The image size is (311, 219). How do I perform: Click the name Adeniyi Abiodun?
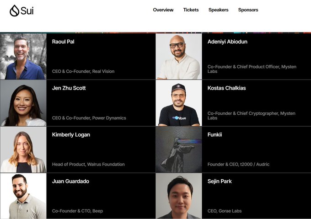227,42
